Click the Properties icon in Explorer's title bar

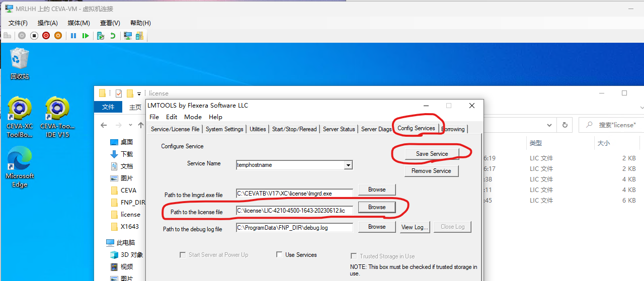click(x=119, y=93)
